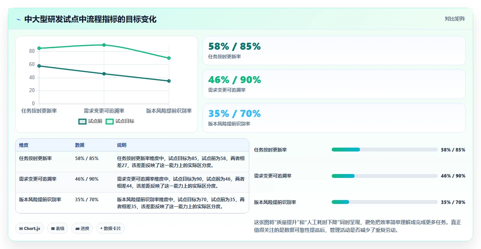Image resolution: width=481 pixels, height=249 pixels.
Task: Click the lightning icon beside the dashboard title
Action: pyautogui.click(x=18, y=19)
